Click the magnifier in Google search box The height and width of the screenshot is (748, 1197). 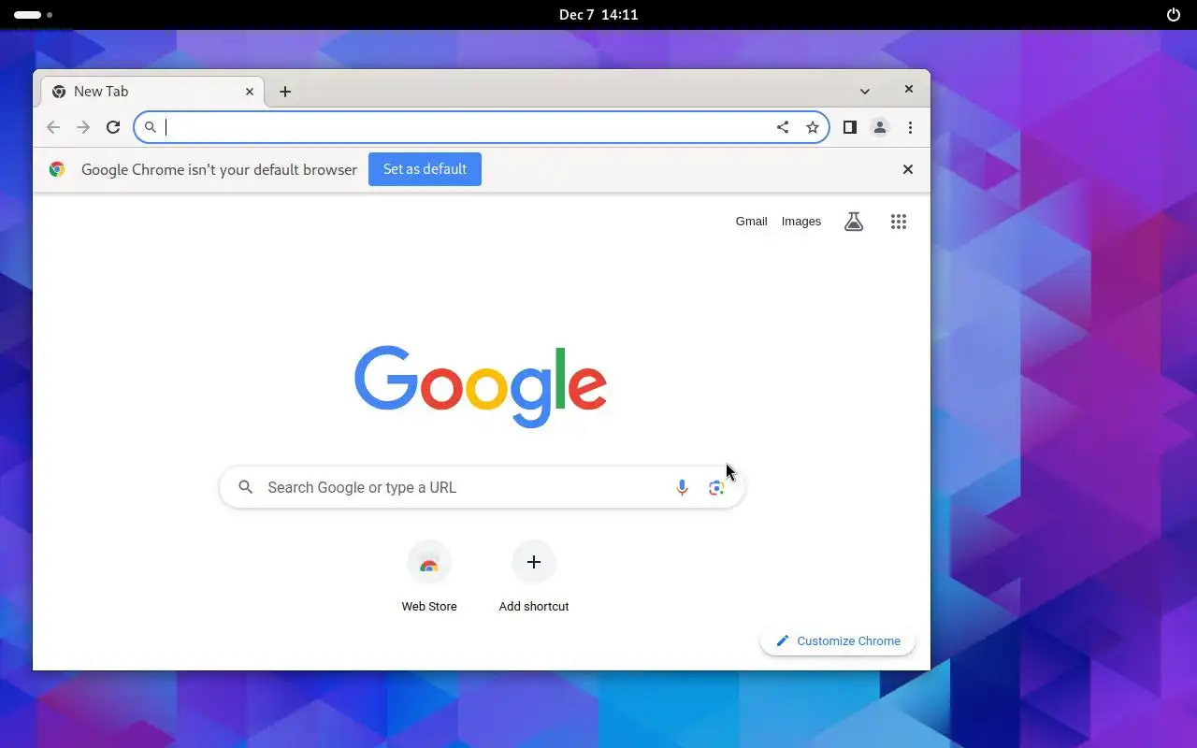246,487
